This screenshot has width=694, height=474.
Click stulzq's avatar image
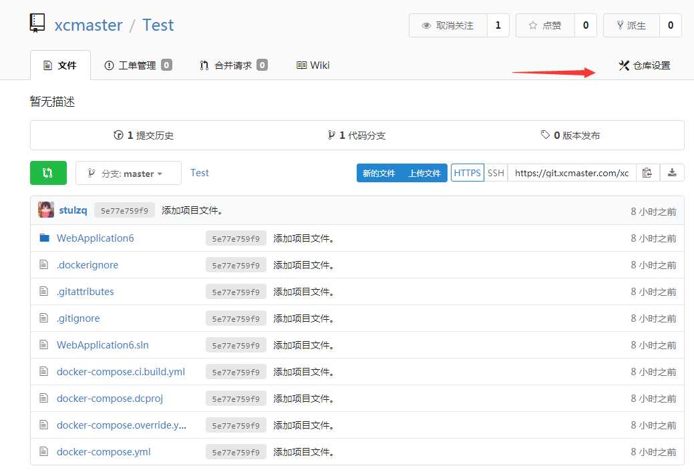coord(46,210)
